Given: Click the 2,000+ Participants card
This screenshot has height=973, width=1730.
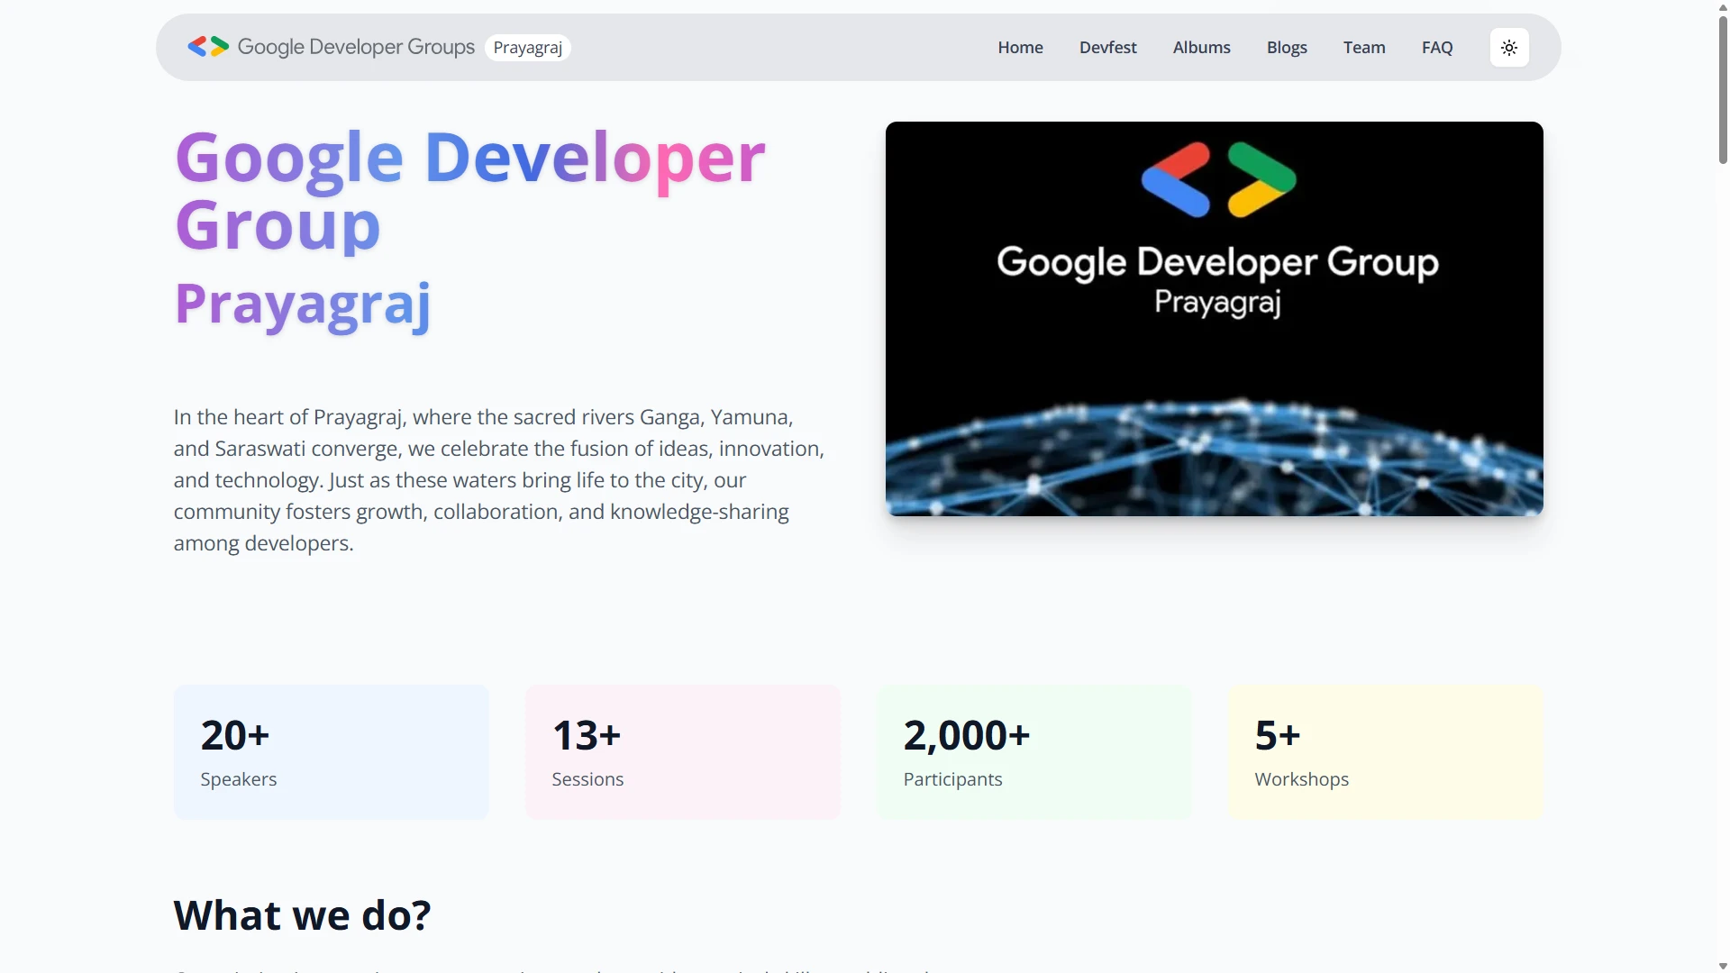Looking at the screenshot, I should [x=1033, y=751].
